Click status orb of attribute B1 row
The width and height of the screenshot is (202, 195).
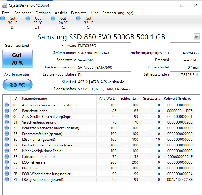pyautogui.click(x=7, y=122)
